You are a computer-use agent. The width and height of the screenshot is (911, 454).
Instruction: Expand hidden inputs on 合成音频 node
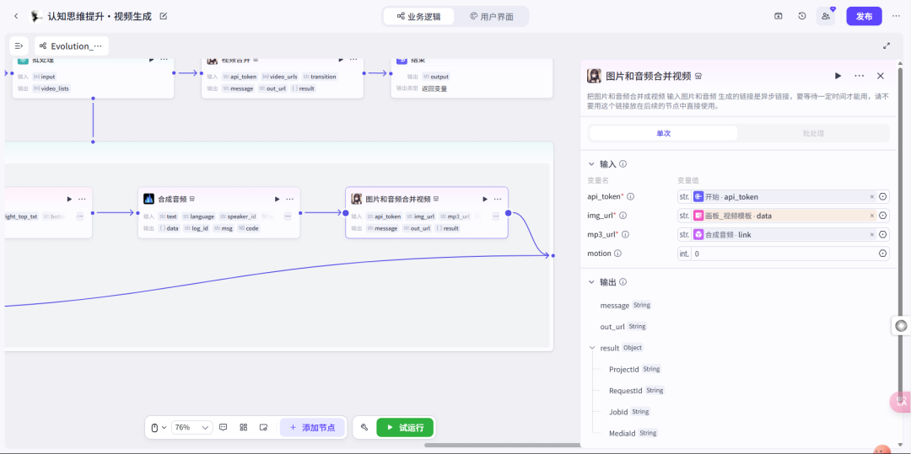click(x=288, y=216)
